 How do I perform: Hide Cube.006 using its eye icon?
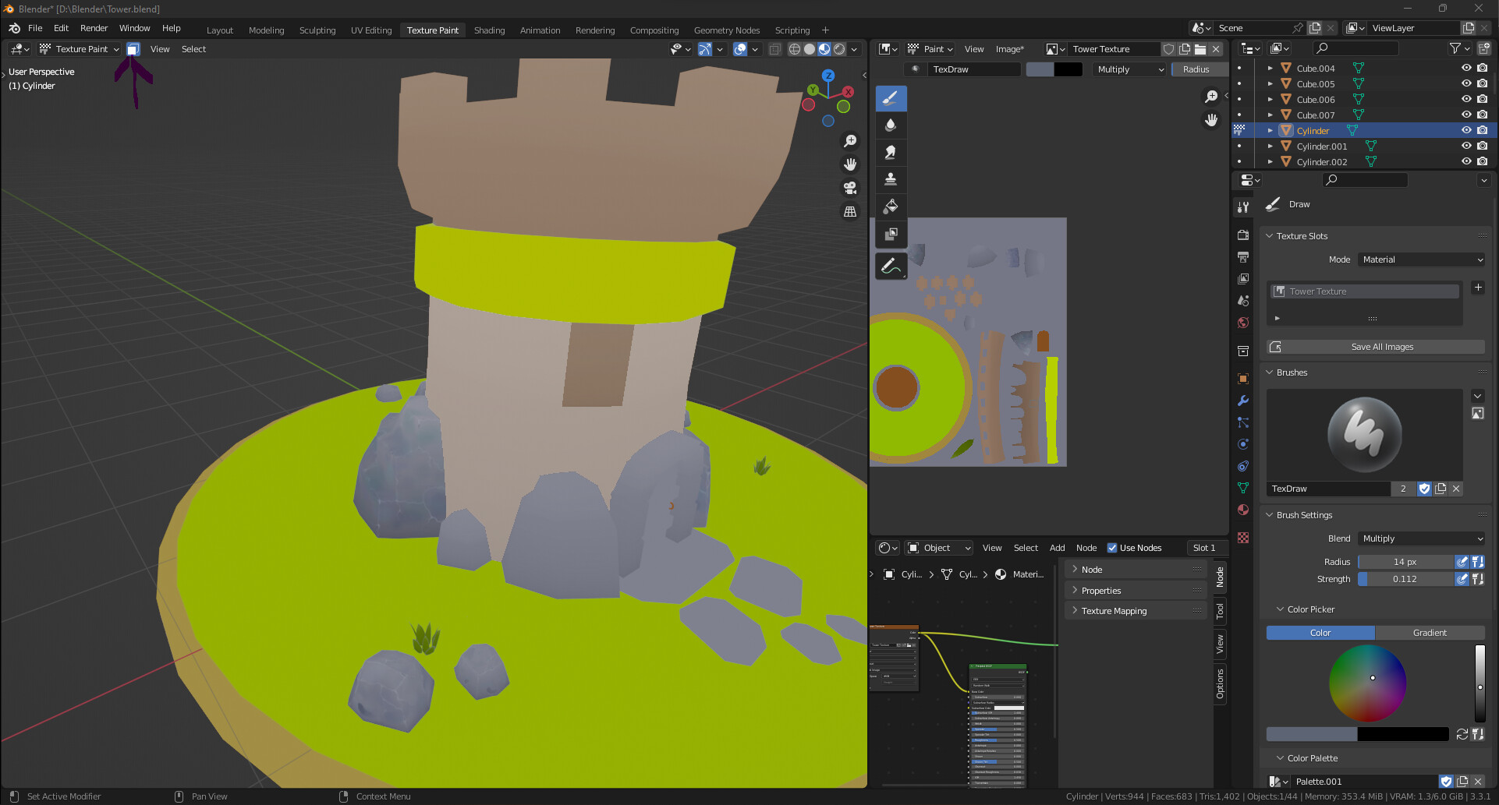tap(1466, 99)
